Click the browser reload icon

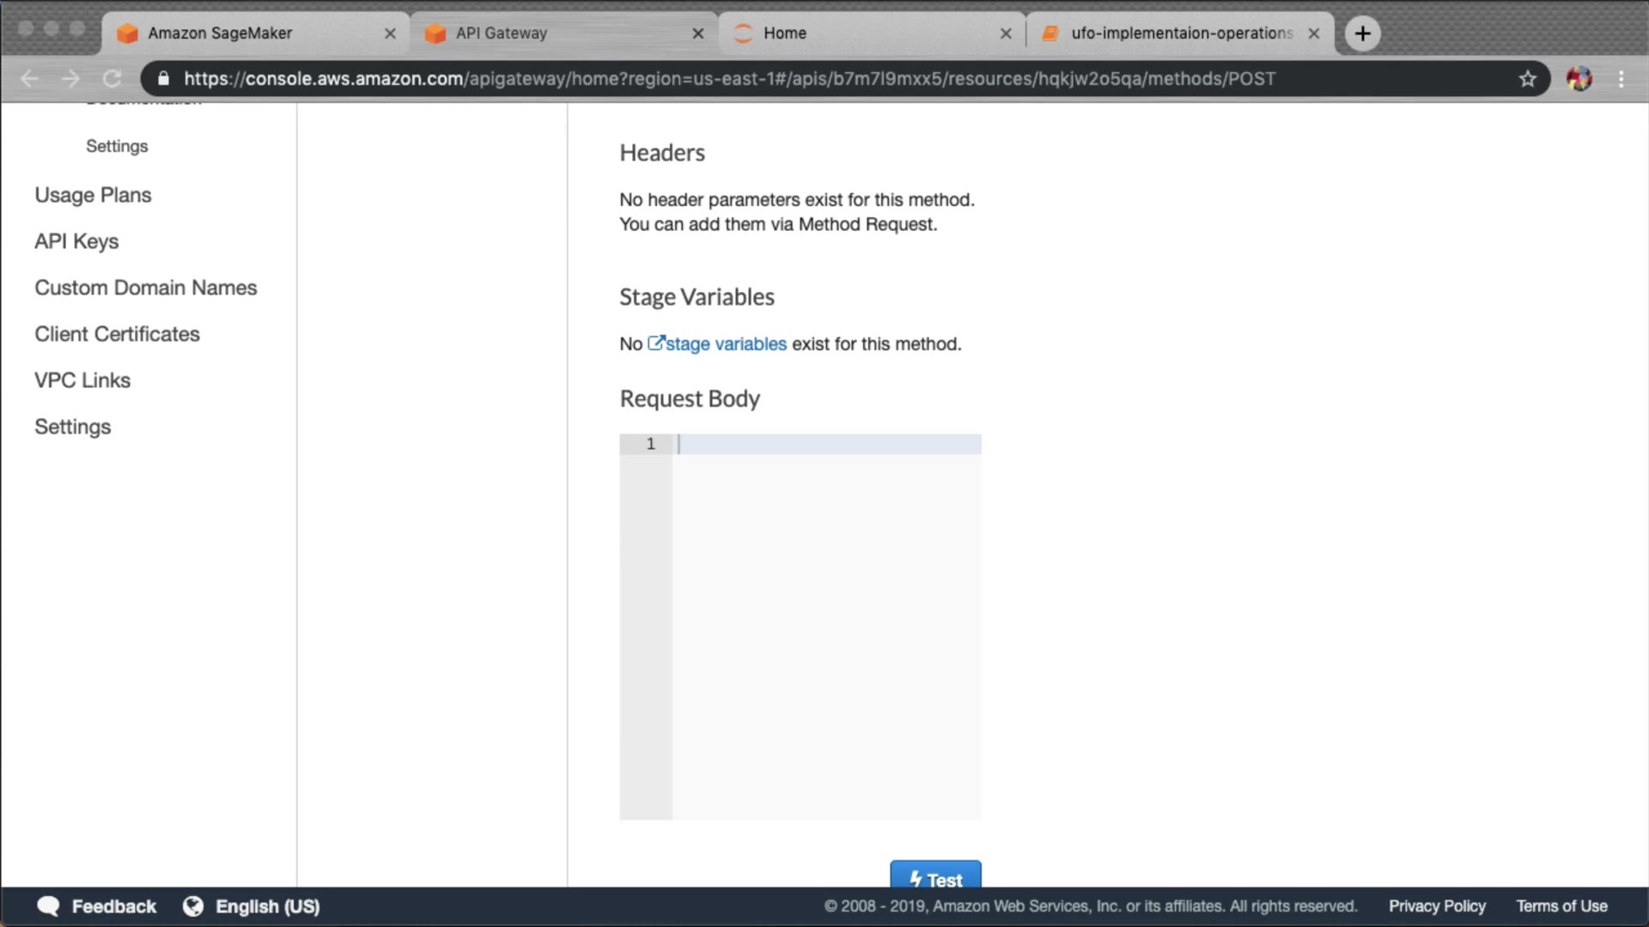click(113, 79)
